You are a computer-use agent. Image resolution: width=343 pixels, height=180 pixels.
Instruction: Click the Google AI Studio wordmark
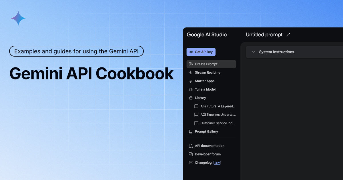pos(207,35)
